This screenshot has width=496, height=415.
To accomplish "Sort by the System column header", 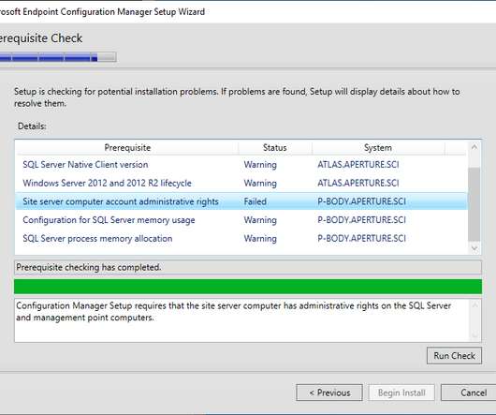I will 378,147.
